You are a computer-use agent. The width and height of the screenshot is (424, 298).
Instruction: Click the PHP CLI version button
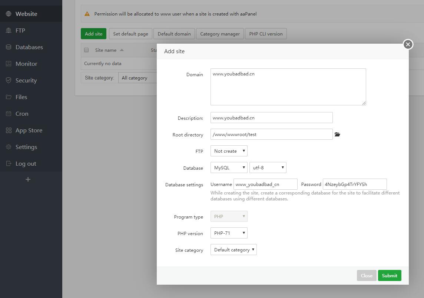266,34
